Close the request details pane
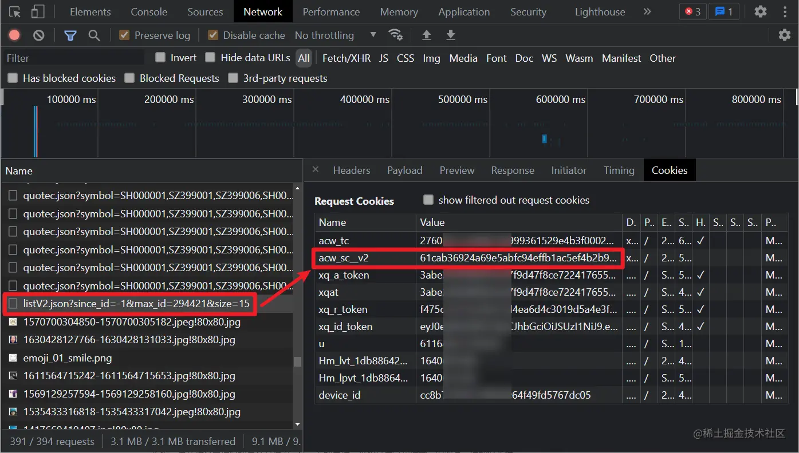The height and width of the screenshot is (453, 799). (x=316, y=169)
